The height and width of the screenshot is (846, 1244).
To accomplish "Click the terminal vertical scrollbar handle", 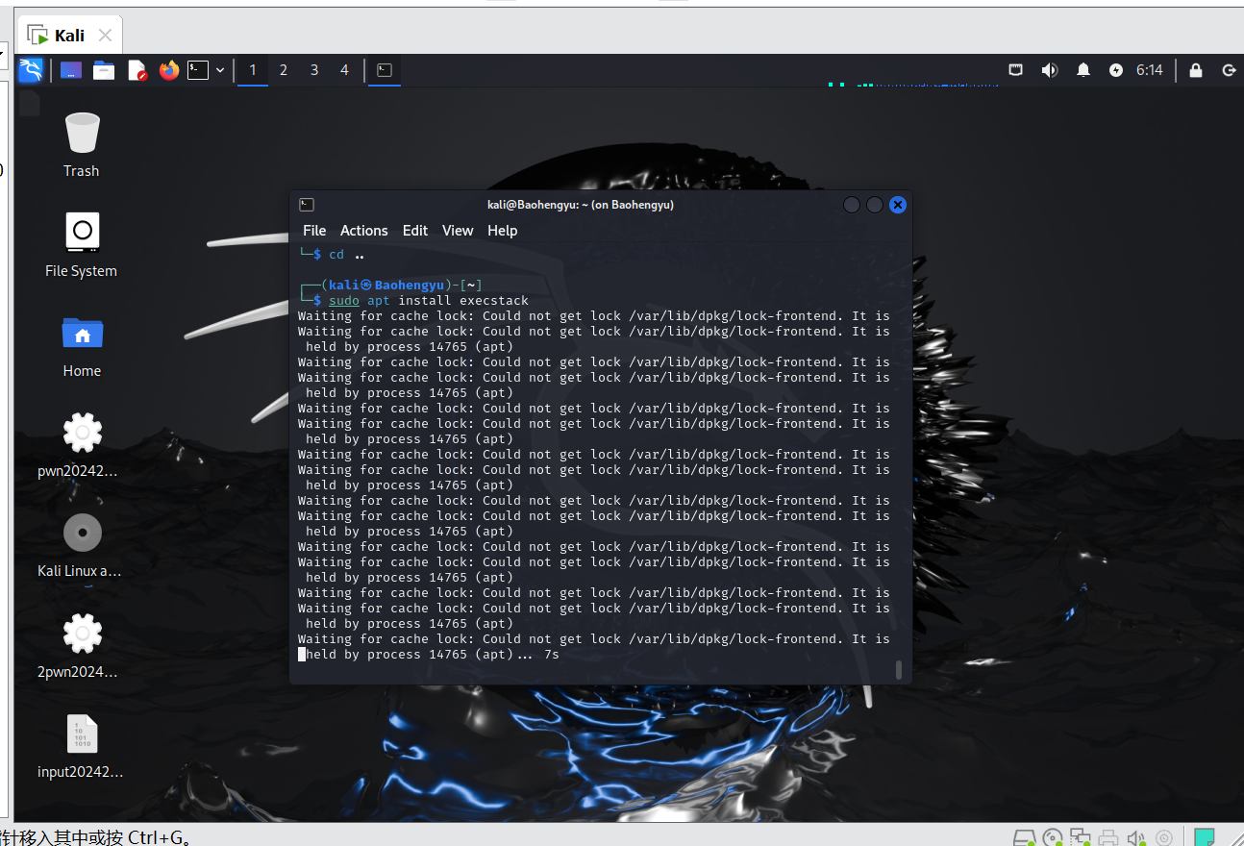I will (x=899, y=669).
